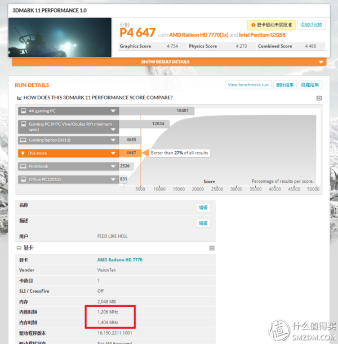This screenshot has width=338, height=344.
Task: Click the 1,206 MHz core clock value
Action: click(108, 312)
